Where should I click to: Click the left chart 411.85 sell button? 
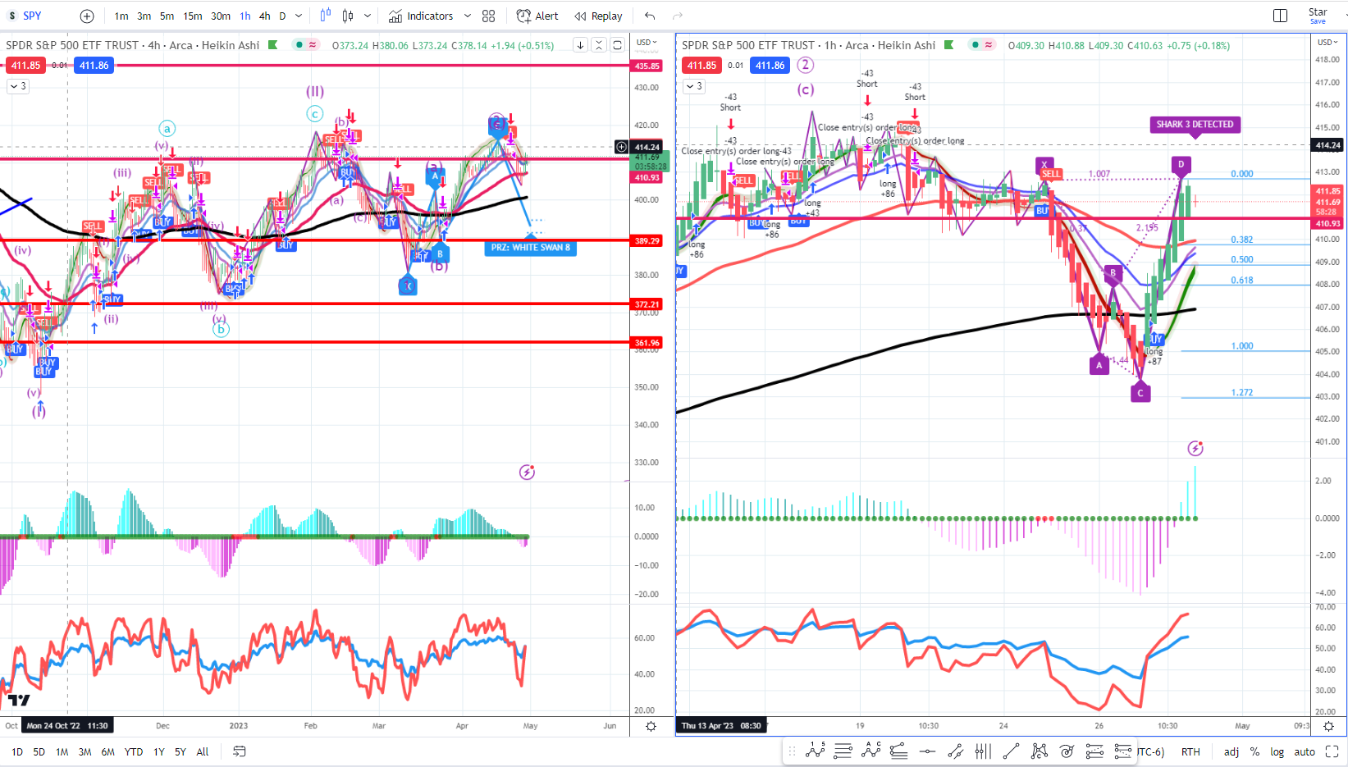coord(25,66)
